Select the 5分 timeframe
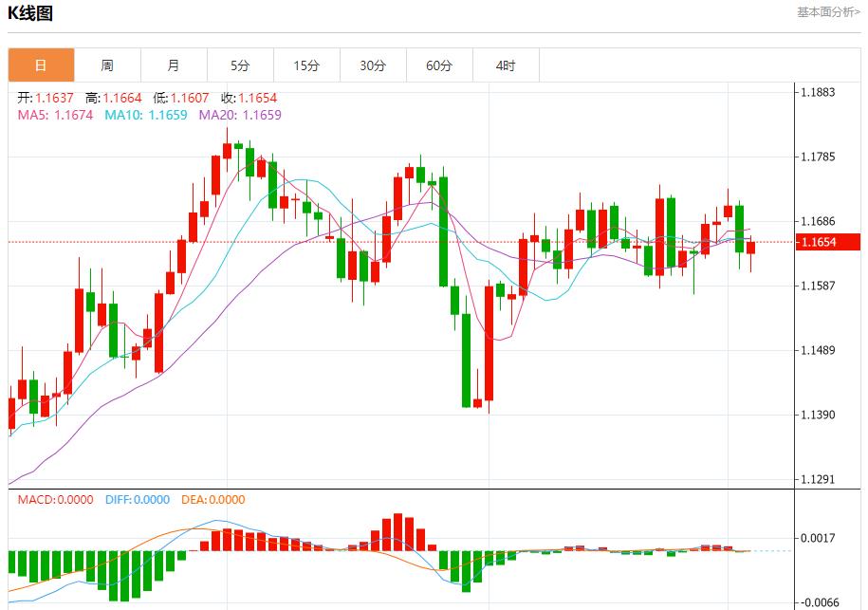The width and height of the screenshot is (868, 610). click(240, 65)
